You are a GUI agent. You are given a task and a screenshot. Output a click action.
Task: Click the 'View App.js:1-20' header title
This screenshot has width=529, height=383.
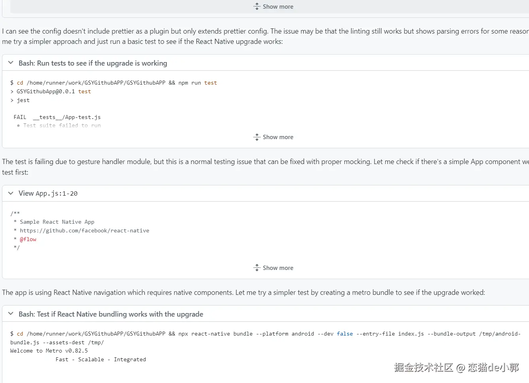point(48,193)
